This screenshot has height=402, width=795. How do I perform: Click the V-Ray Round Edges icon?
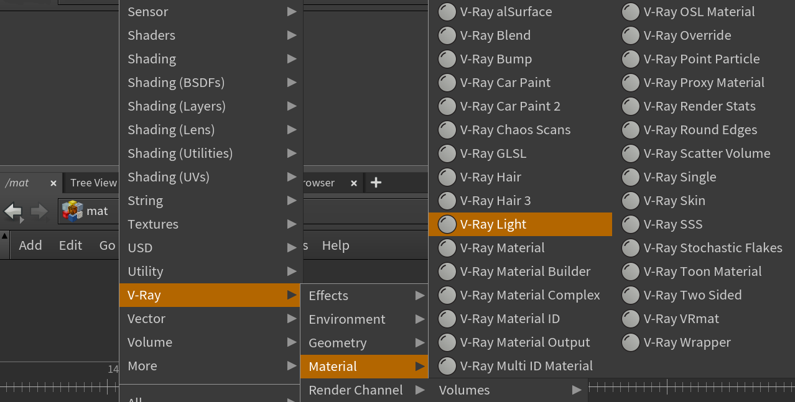pyautogui.click(x=631, y=130)
